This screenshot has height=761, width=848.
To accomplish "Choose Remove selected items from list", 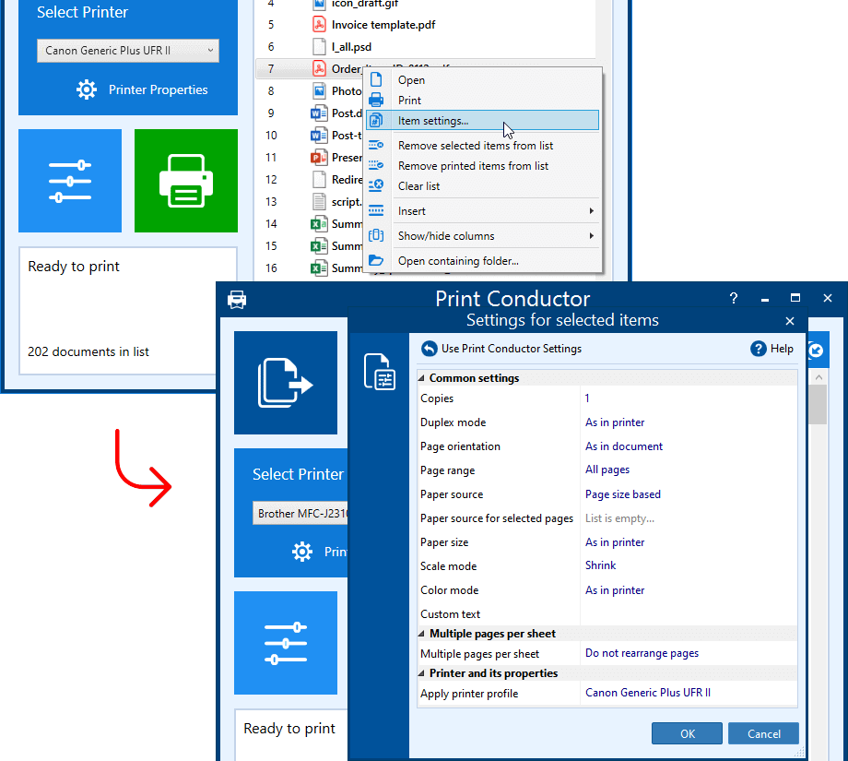I will click(482, 146).
